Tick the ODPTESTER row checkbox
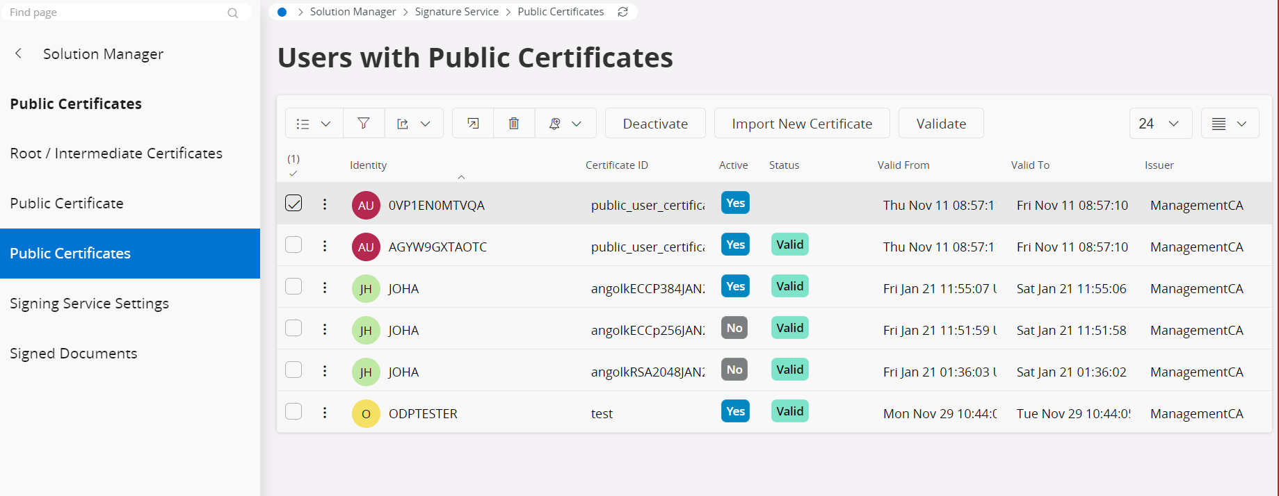This screenshot has width=1279, height=496. (x=293, y=411)
